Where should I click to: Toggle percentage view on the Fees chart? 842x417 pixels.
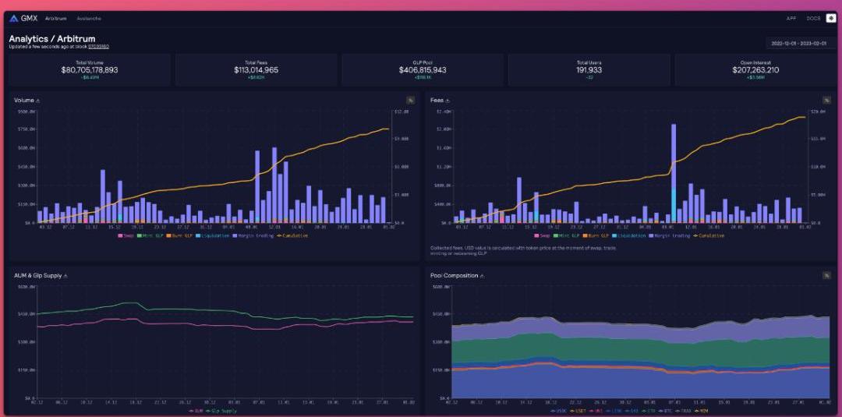click(826, 101)
